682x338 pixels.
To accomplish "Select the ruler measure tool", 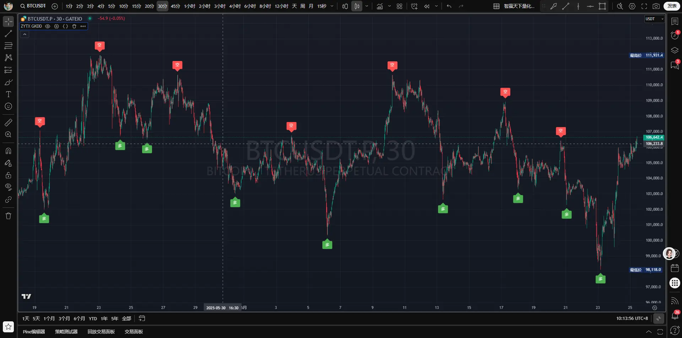I will [x=9, y=123].
